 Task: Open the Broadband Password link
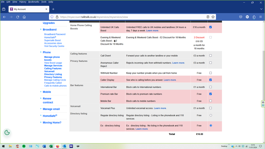55,34
